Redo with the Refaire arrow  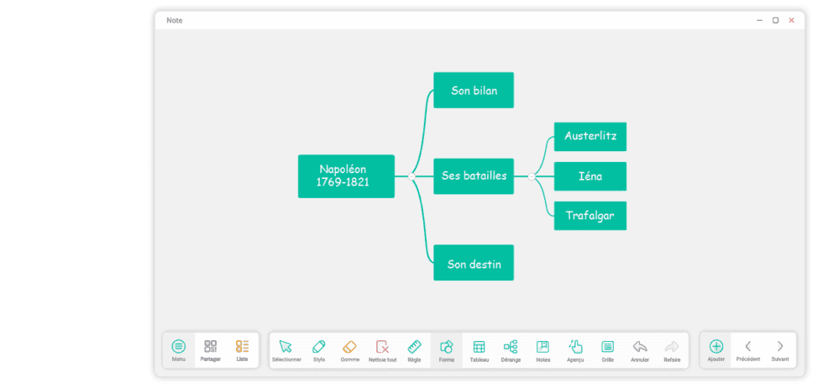pyautogui.click(x=672, y=347)
